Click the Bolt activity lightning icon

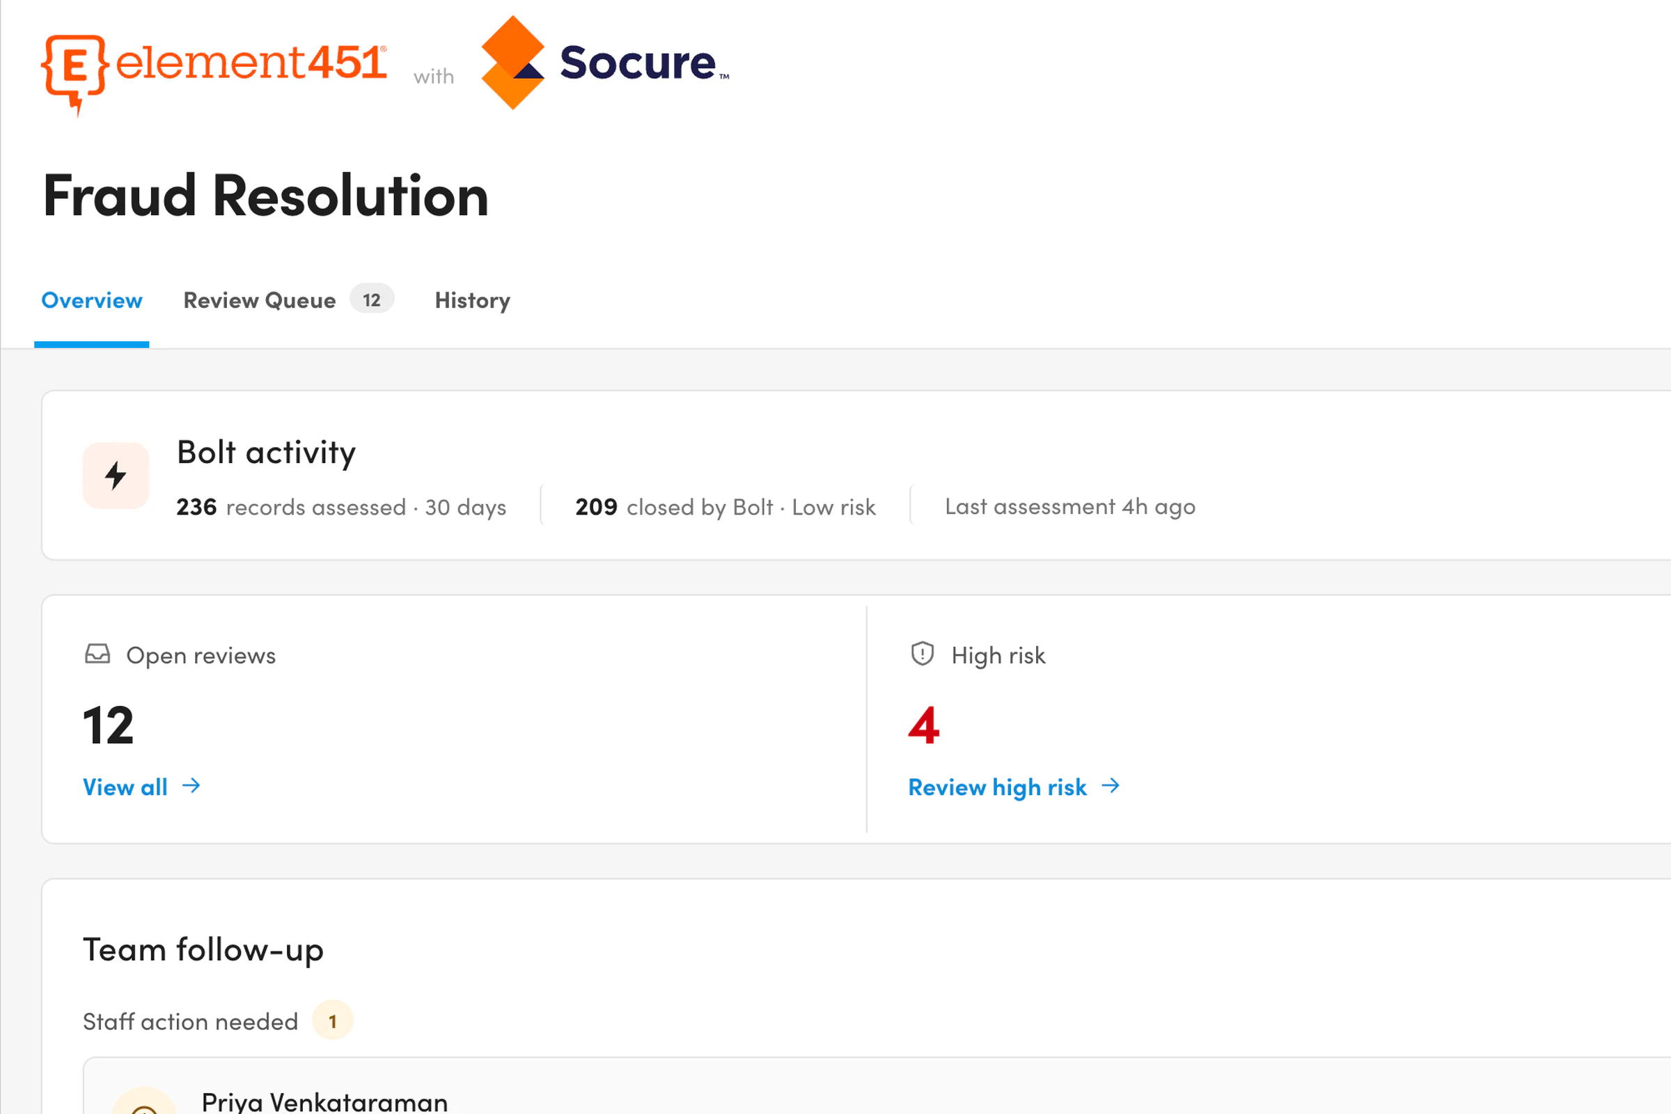[116, 476]
